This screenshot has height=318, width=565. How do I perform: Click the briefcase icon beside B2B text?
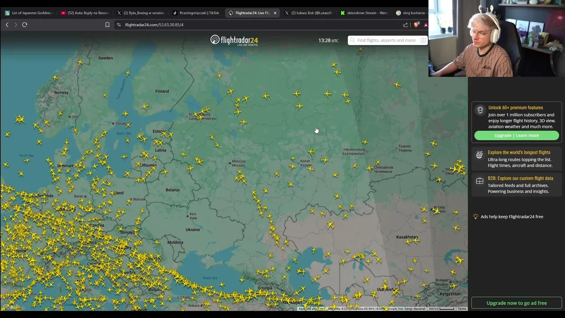[480, 181]
